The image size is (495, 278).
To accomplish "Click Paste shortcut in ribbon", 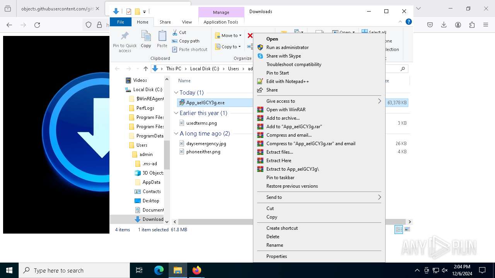I will point(190,49).
